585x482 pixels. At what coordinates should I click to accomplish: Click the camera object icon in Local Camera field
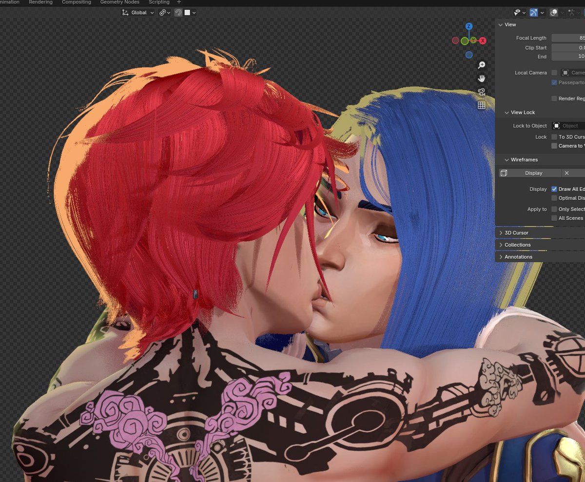click(565, 73)
